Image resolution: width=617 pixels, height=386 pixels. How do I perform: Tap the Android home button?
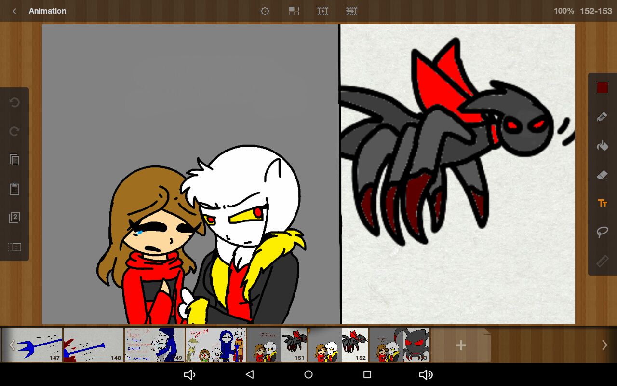[308, 374]
